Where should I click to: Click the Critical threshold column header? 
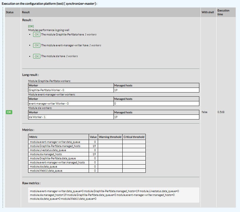click(134, 137)
